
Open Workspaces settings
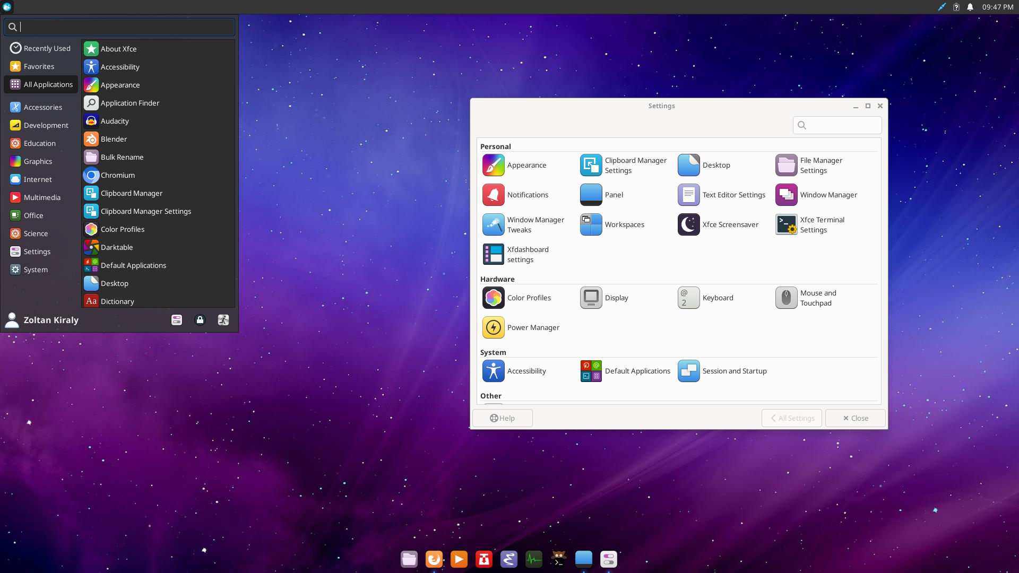(x=612, y=225)
